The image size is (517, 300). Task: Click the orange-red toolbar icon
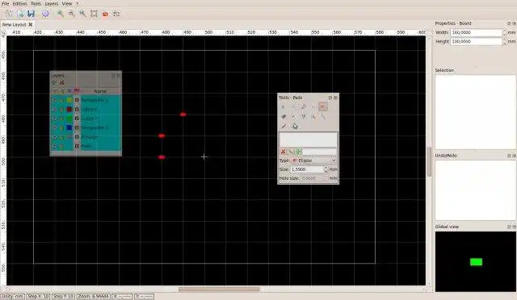[105, 14]
